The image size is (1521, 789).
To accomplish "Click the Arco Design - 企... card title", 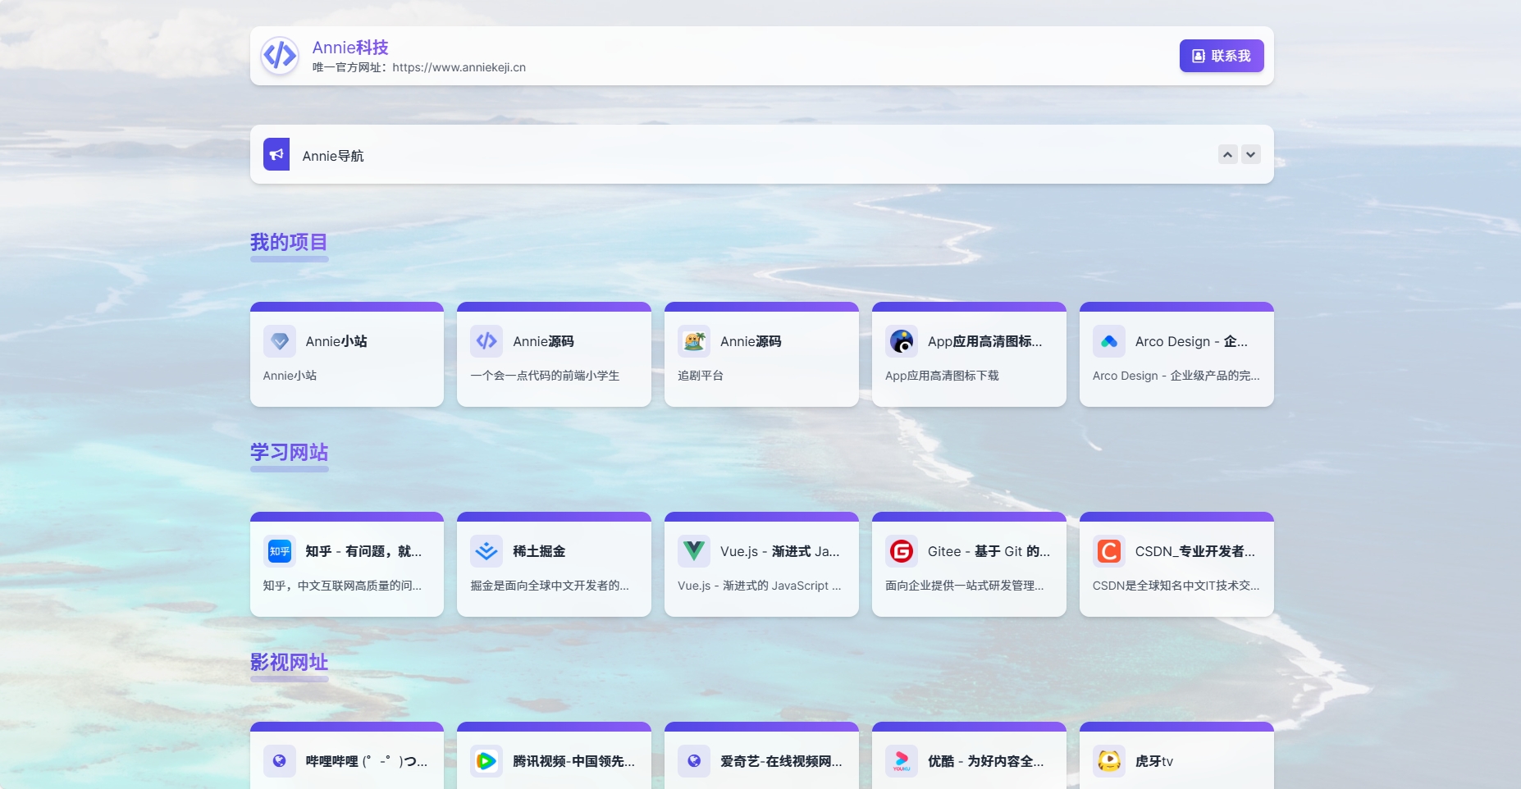I will (1191, 341).
